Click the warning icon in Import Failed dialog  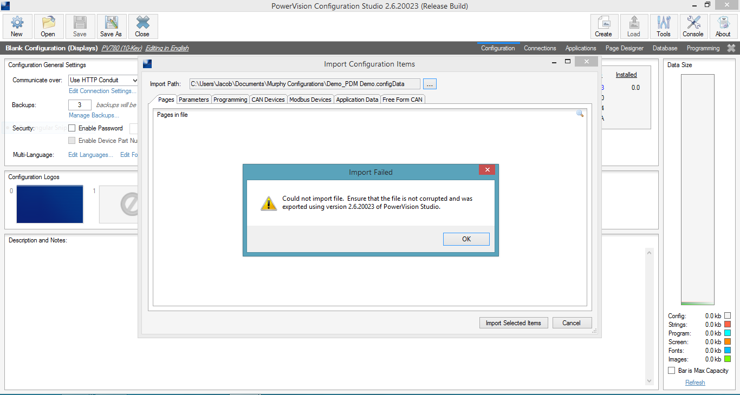pos(269,203)
